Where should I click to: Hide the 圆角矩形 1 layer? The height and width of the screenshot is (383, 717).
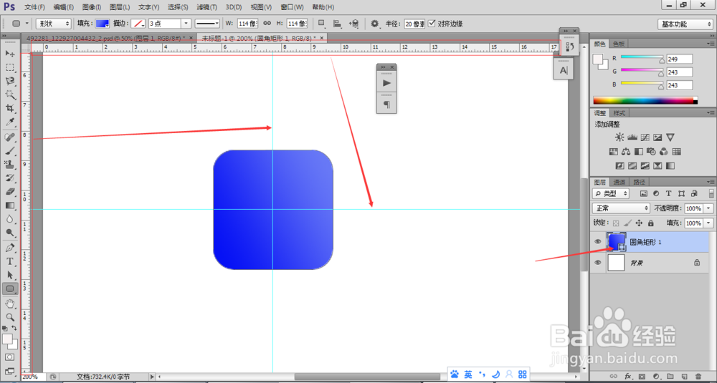pyautogui.click(x=598, y=242)
